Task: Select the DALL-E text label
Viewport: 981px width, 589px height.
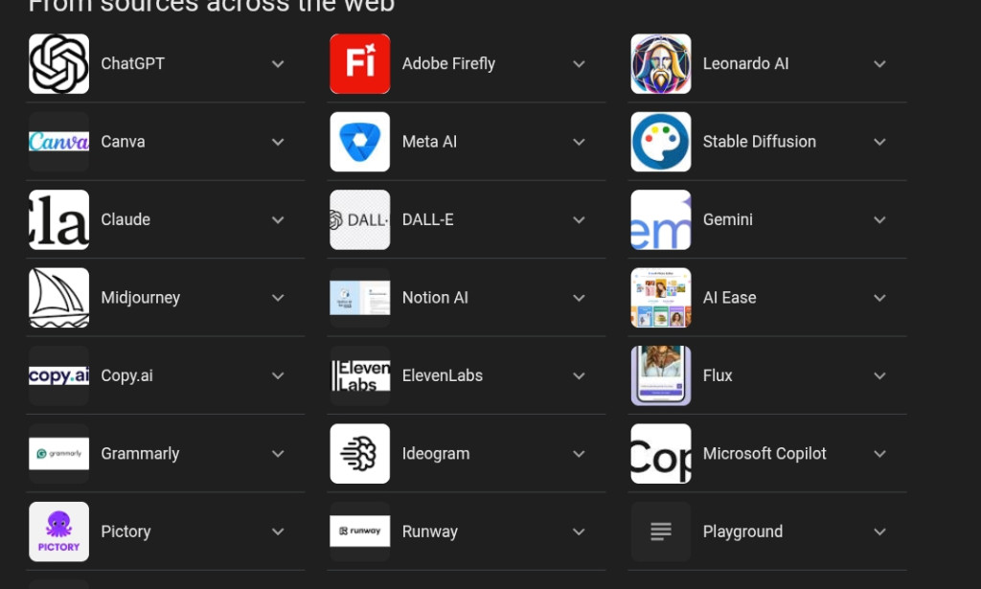Action: pos(428,220)
